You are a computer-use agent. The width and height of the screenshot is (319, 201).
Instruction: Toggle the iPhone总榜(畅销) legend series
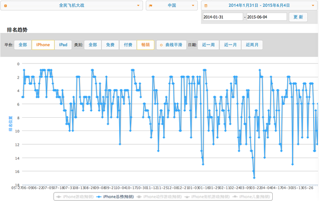tap(115, 197)
